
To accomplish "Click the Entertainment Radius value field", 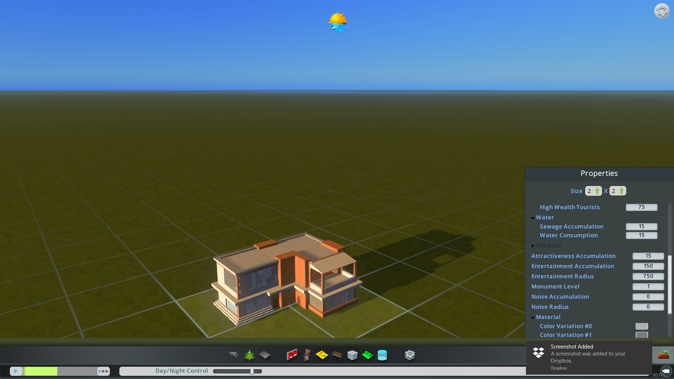I will (648, 277).
